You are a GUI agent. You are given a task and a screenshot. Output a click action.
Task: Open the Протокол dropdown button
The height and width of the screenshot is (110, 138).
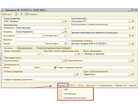pos(91,86)
